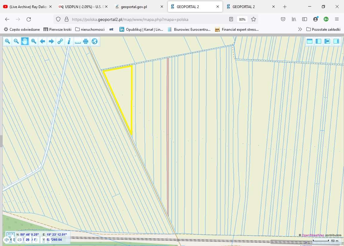Toggle the right side panel
The height and width of the screenshot is (246, 344).
click(x=336, y=41)
